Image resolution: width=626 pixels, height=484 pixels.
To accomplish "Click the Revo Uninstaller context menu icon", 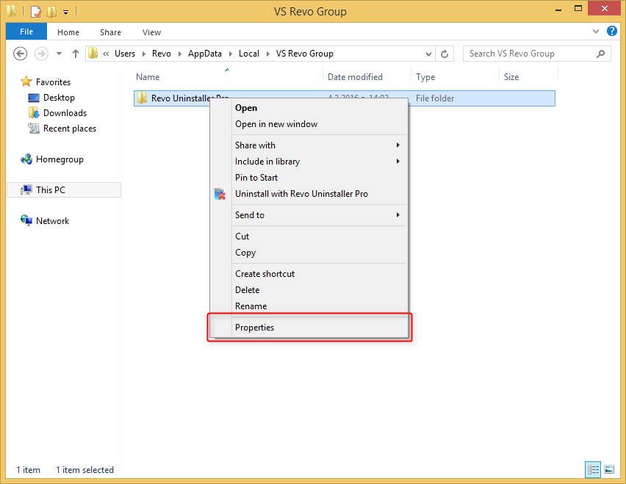I will click(x=220, y=194).
